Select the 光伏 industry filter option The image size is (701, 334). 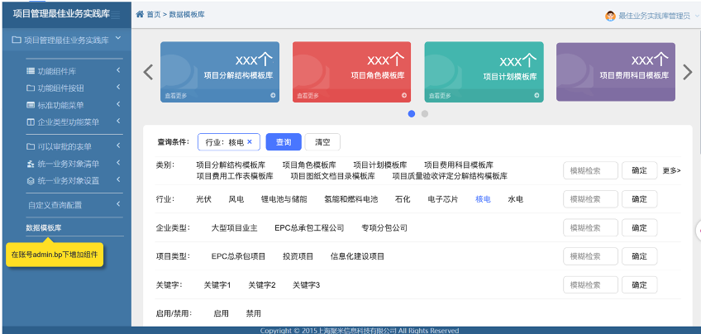point(203,199)
